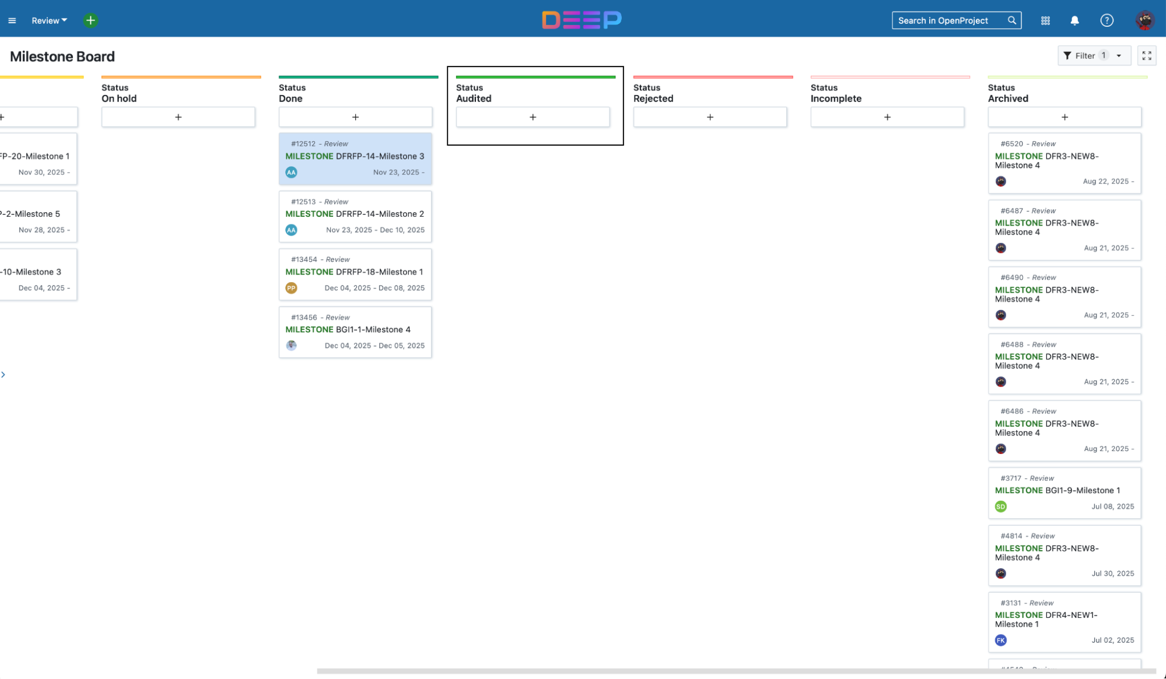Click the search magnifier icon

pos(1012,20)
